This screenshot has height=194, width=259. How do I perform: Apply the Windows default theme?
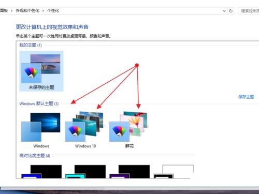point(41,130)
